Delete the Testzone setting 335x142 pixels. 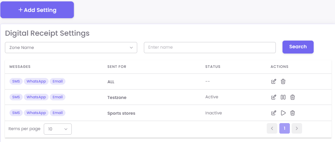click(x=293, y=97)
